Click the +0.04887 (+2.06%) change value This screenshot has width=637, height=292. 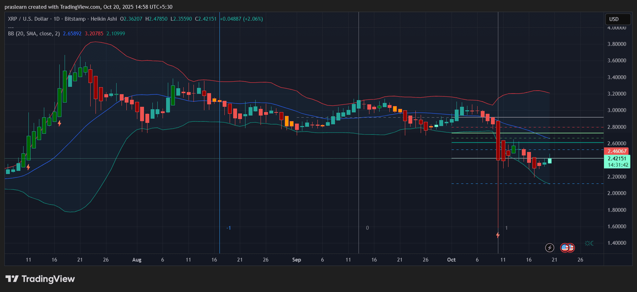click(x=241, y=19)
